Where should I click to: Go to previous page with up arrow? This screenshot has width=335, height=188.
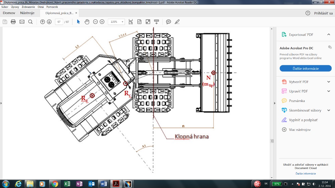pyautogui.click(x=43, y=22)
